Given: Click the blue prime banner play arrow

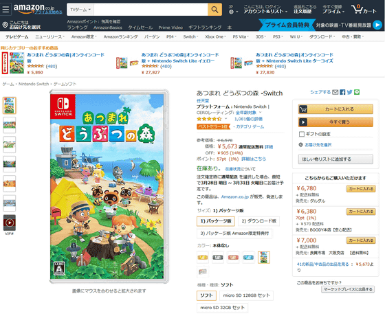Looking at the screenshot, I should [377, 25].
